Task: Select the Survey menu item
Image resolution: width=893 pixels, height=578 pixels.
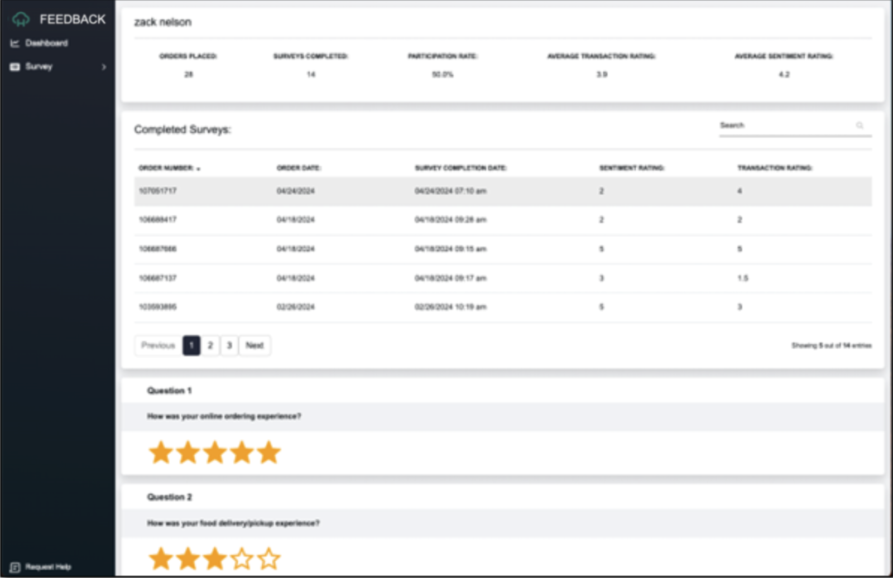Action: pos(37,67)
